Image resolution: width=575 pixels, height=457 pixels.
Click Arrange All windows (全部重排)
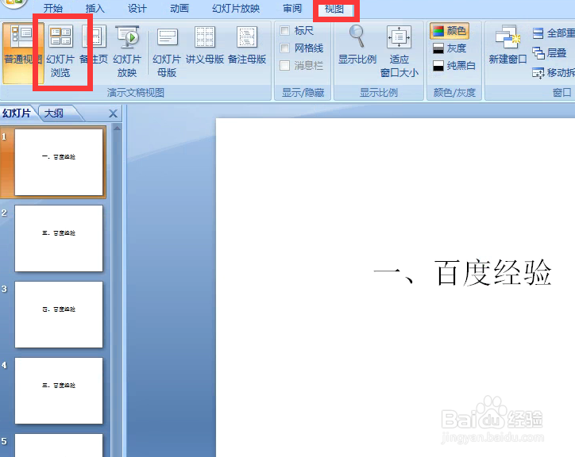554,33
